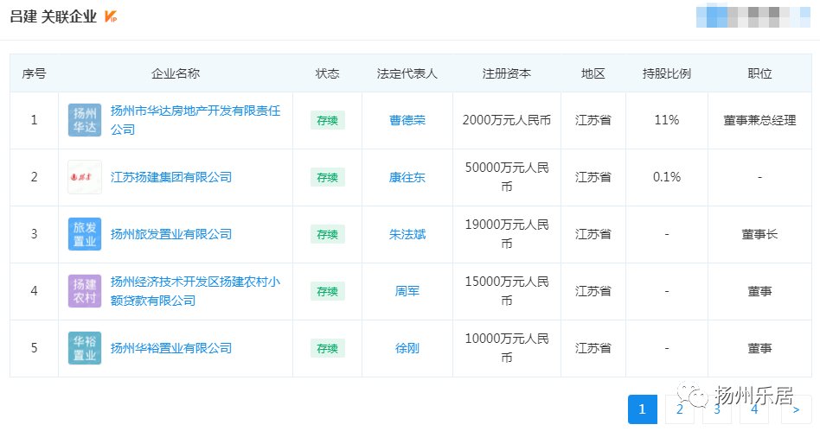Go to page 4 of results

click(x=754, y=409)
